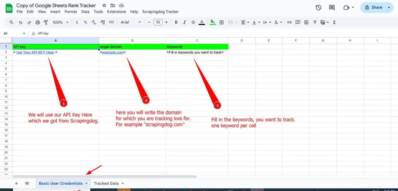Decrease decimal places

coord(94,22)
